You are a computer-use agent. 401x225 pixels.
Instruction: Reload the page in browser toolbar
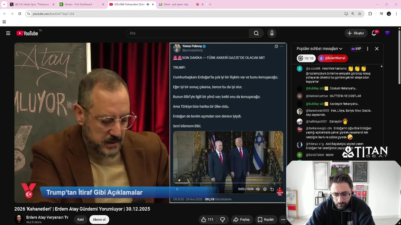[19, 14]
